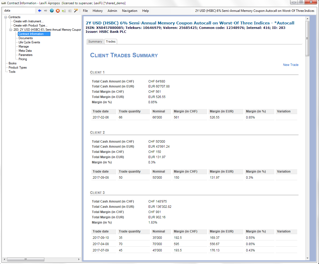Open Life Cycle Events in the tree
319x264 pixels.
[x=29, y=42]
